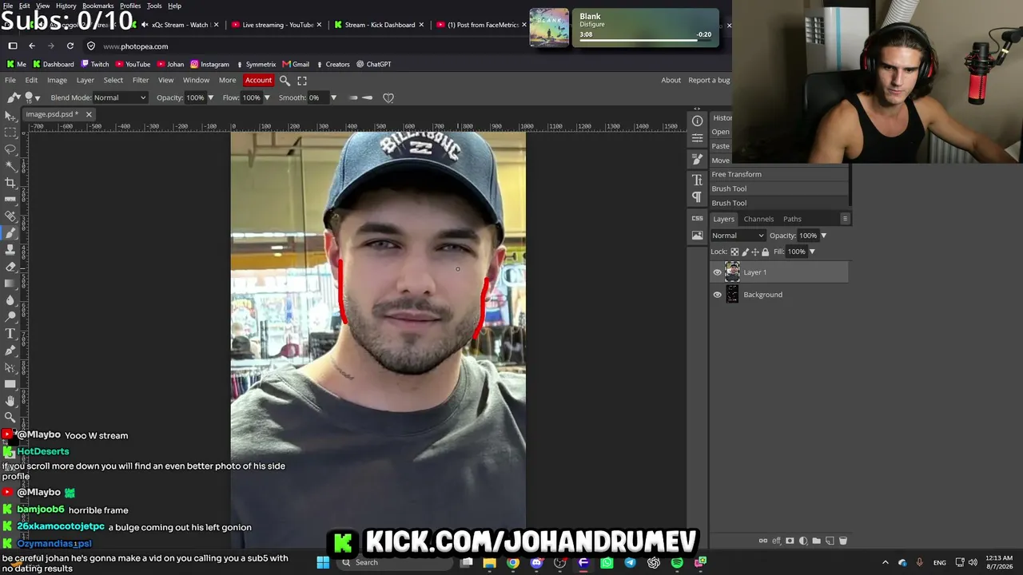
Task: Switch to the Channels tab
Action: (758, 219)
